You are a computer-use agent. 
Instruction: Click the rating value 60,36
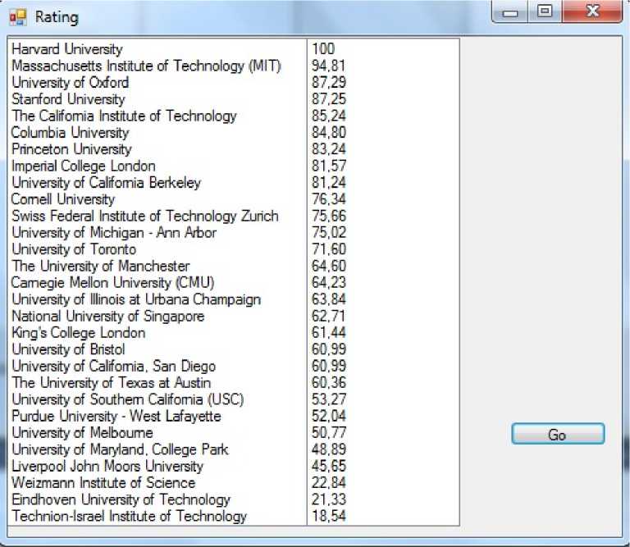point(329,383)
